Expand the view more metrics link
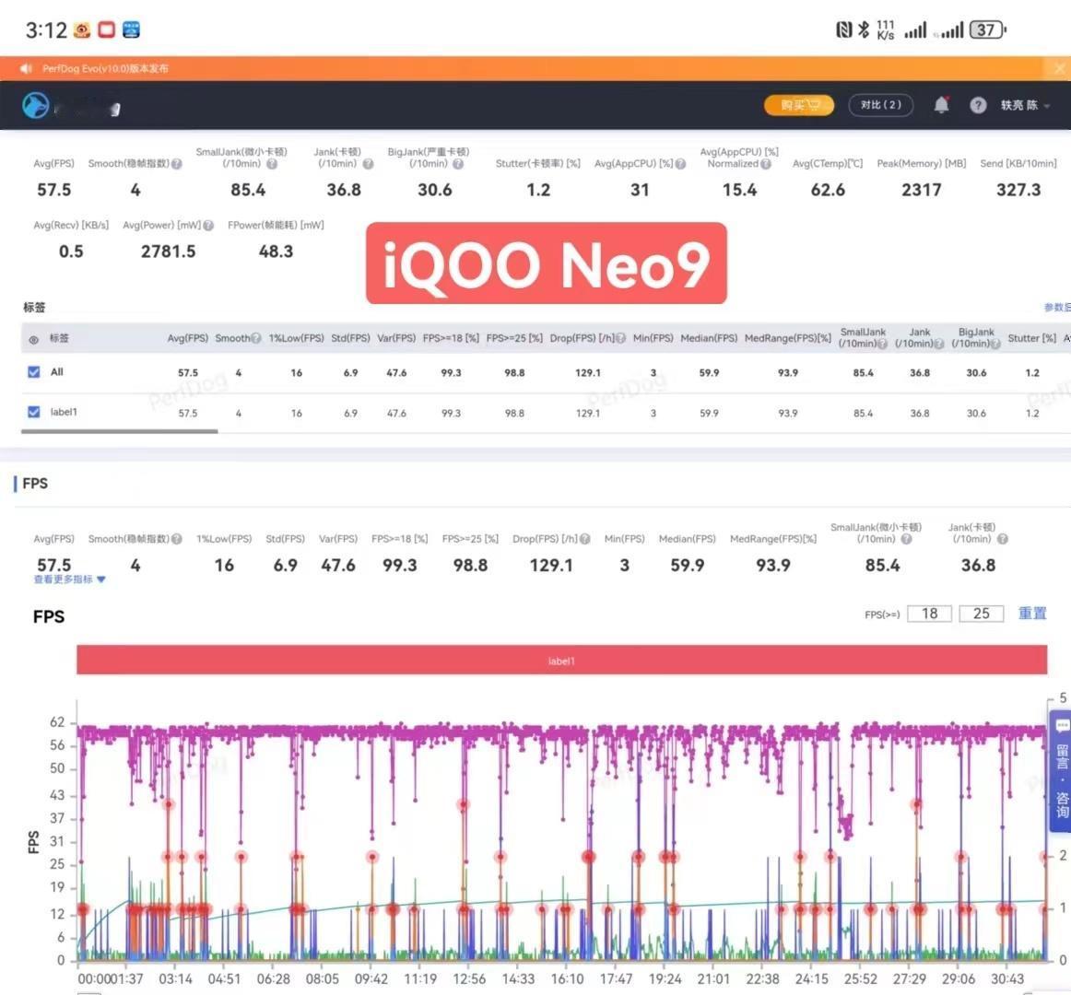 (x=69, y=579)
